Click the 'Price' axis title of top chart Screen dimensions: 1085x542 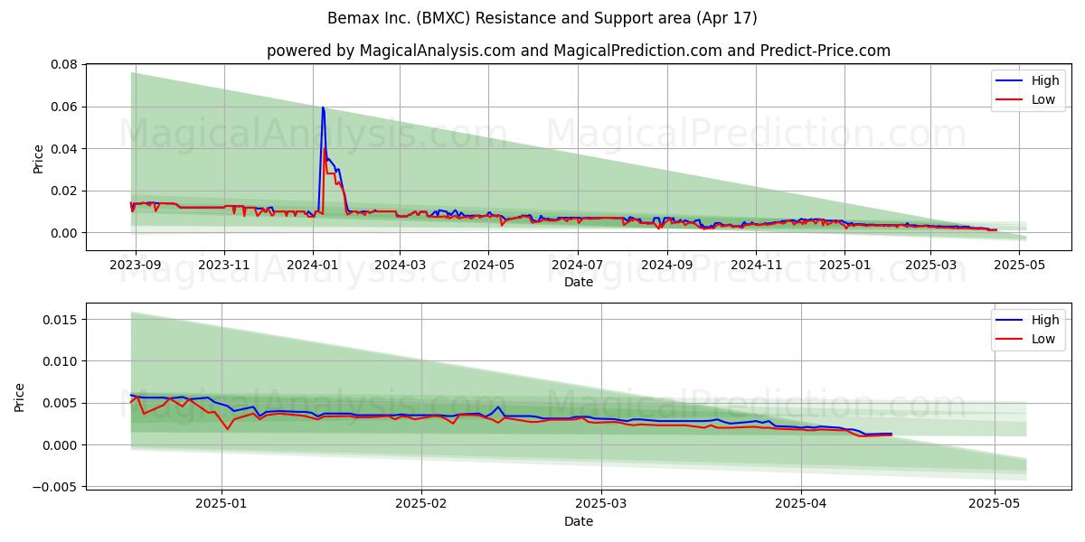pos(38,158)
